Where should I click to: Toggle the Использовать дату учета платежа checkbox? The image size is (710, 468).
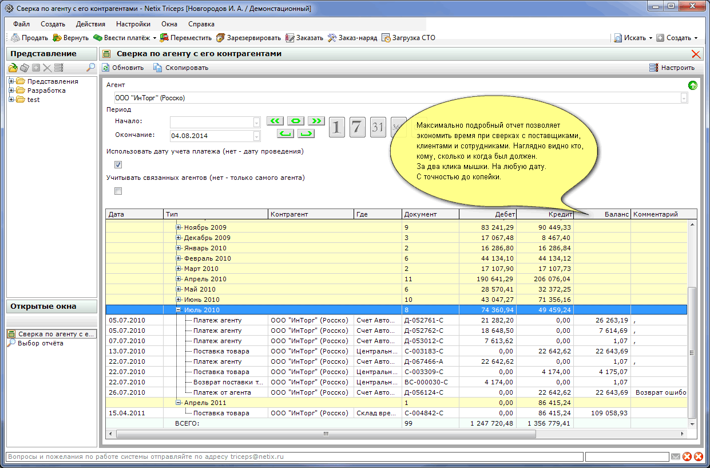[118, 165]
